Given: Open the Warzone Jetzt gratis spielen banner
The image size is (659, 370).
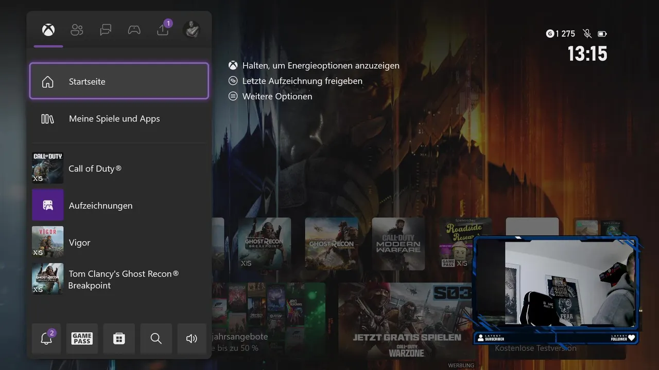Looking at the screenshot, I should [406, 321].
